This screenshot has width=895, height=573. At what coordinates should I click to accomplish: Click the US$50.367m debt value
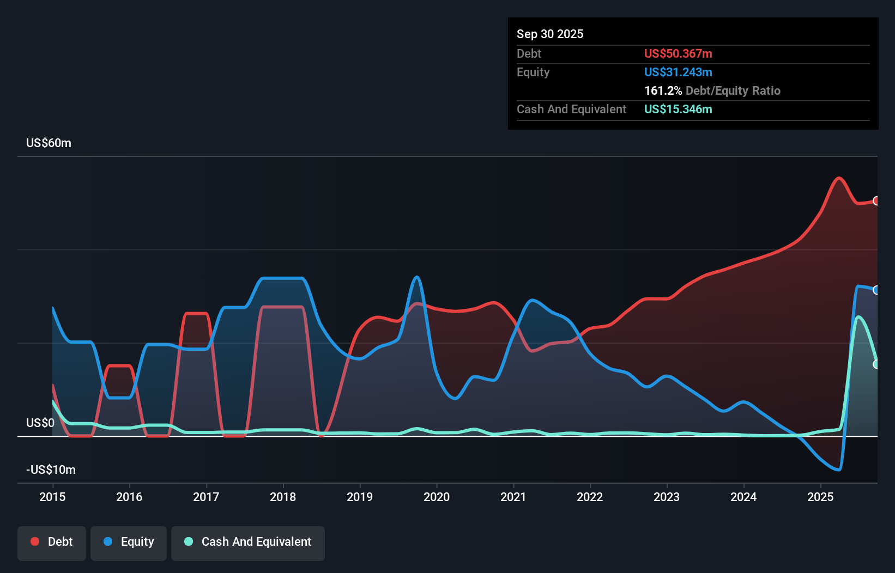tap(678, 54)
